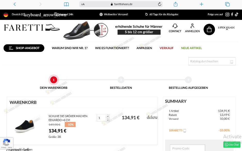Click the Safari share icon
This screenshot has height=151, width=242.
pos(175,4)
